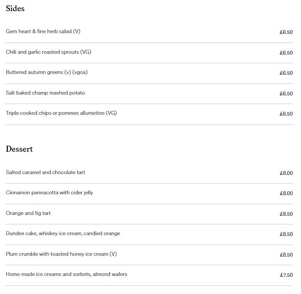Choose Chili and garlic roasted sprouts
The image size is (301, 294).
49,52
